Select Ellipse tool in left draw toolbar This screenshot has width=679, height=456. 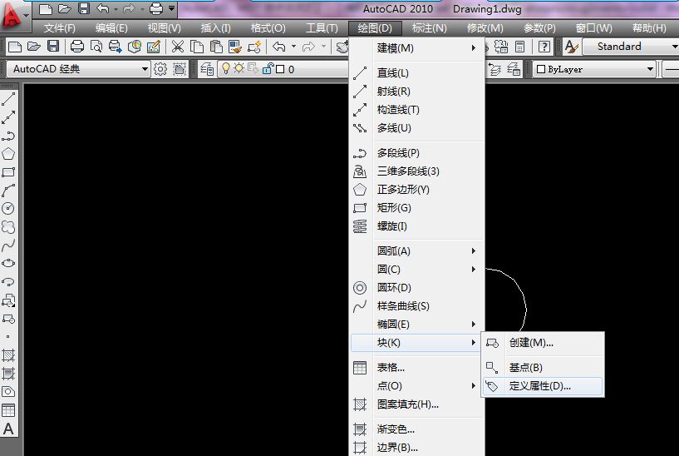(8, 263)
